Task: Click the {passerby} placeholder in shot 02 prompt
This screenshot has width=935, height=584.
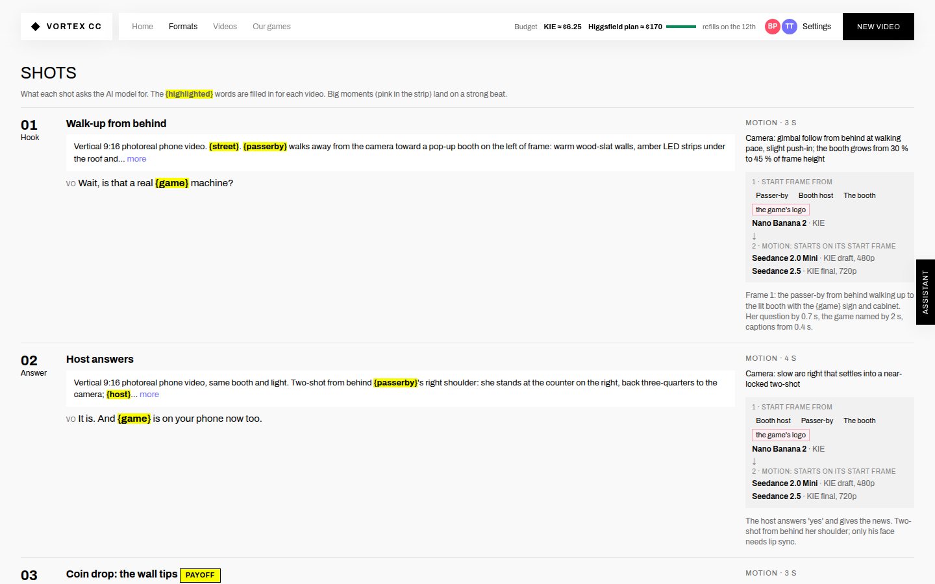Action: click(395, 383)
